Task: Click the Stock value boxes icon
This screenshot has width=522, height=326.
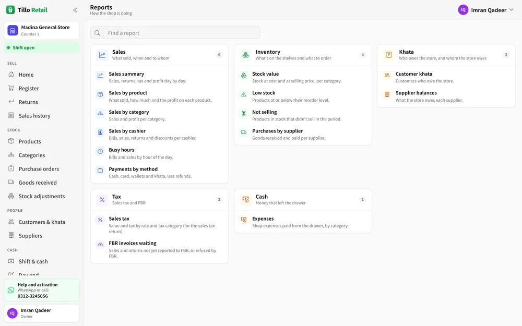Action: [244, 75]
